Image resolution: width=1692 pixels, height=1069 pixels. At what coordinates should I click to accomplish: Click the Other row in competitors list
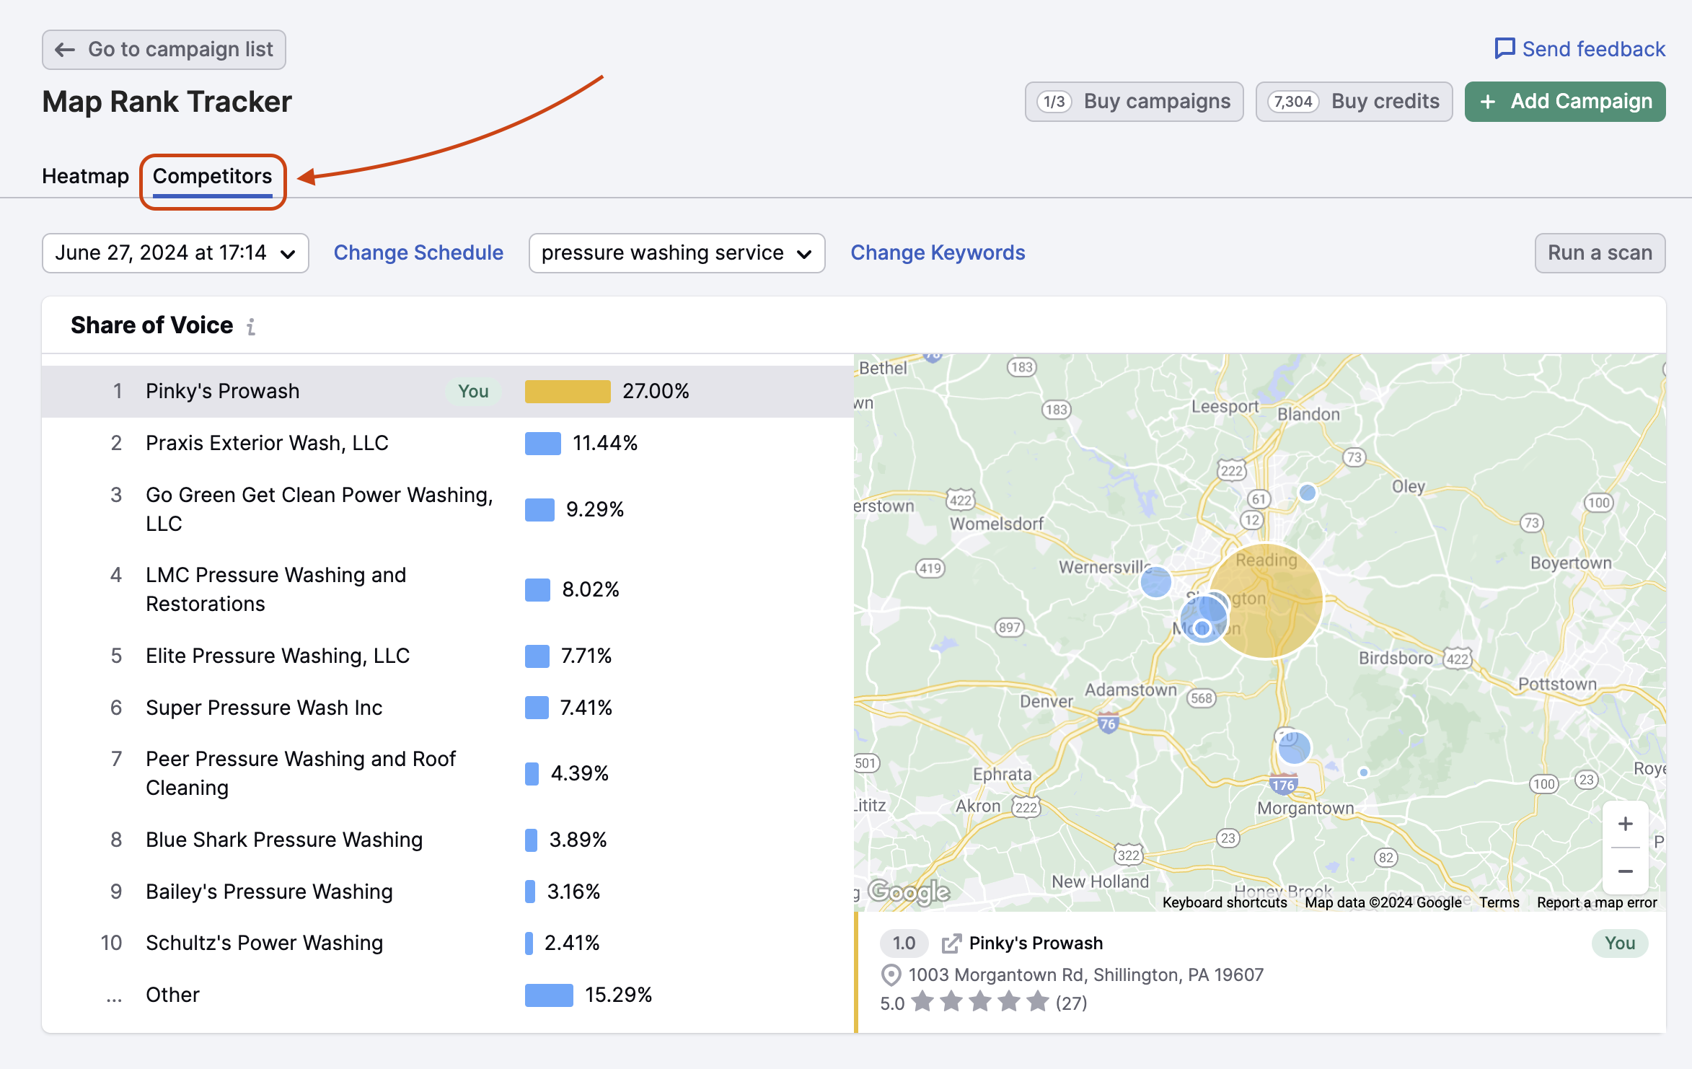pos(448,995)
